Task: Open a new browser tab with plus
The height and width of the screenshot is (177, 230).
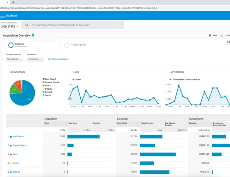Action: 13,2
